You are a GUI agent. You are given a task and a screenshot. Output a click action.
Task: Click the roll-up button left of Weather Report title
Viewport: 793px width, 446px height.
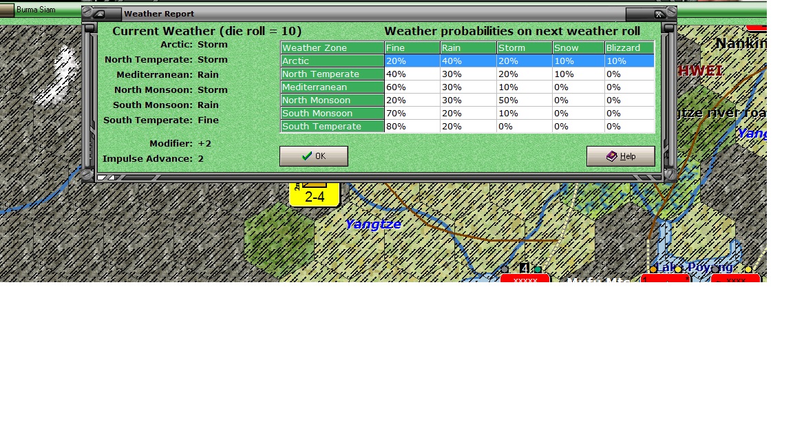coord(99,14)
